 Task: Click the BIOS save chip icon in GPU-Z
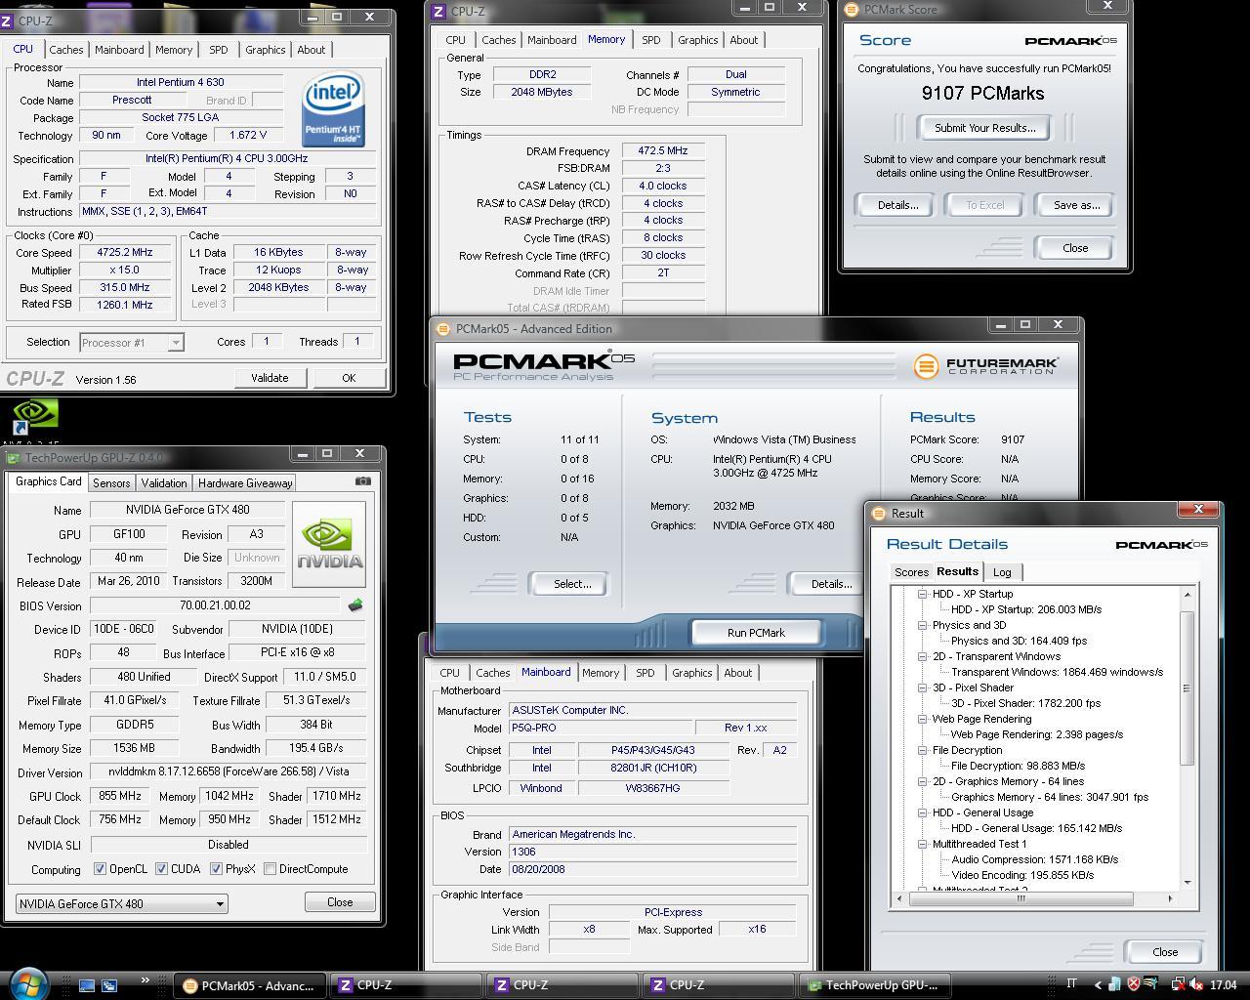click(354, 605)
